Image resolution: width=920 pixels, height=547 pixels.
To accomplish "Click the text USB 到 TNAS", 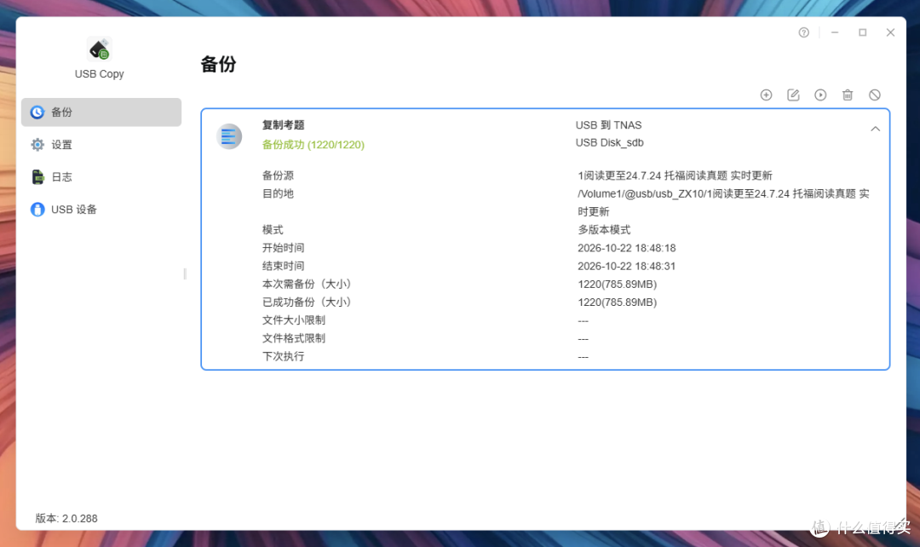I will 608,125.
